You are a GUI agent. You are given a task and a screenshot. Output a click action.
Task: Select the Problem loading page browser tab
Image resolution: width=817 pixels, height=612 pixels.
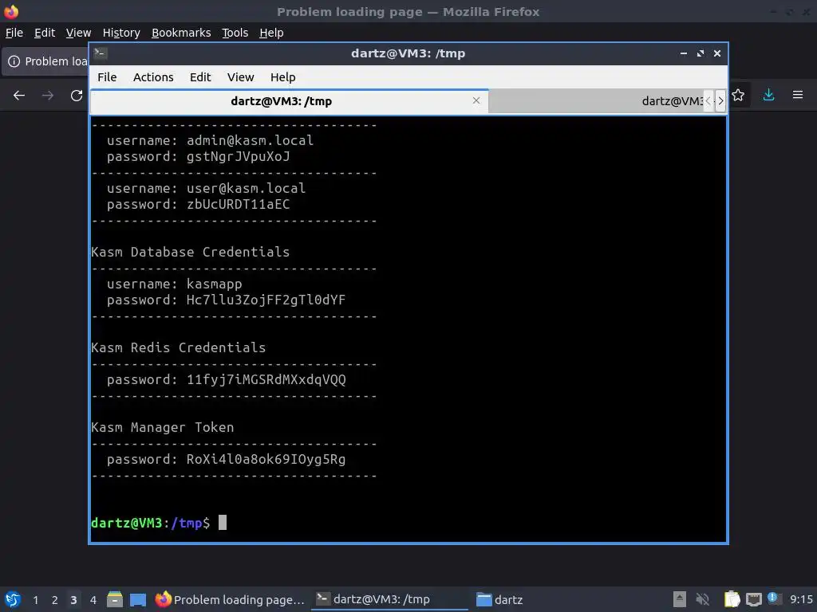pos(45,61)
